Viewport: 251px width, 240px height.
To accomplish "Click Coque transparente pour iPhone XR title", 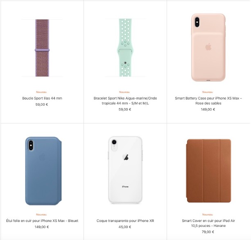I will (x=125, y=221).
